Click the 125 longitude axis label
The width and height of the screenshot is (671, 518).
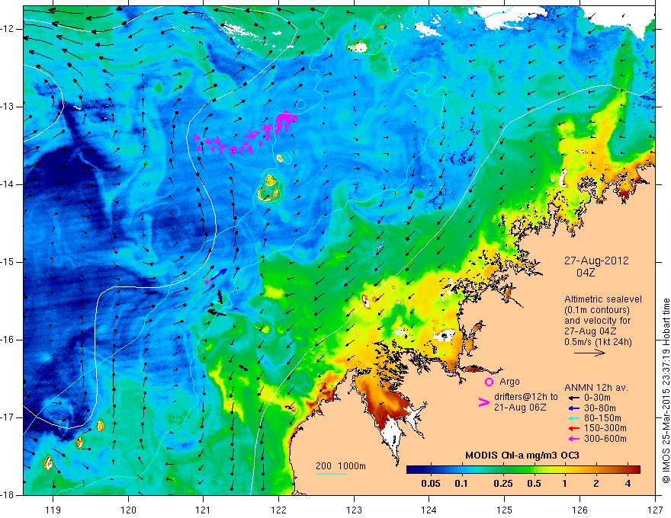pyautogui.click(x=505, y=510)
